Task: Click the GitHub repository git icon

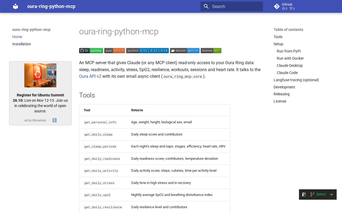Action: pyautogui.click(x=277, y=6)
